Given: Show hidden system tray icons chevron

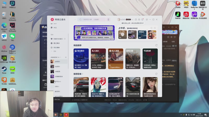Looking at the screenshot, I should 181,115.
